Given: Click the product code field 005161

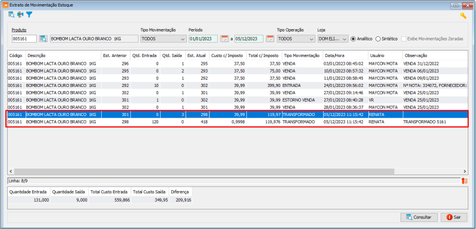Looking at the screenshot, I should (x=24, y=39).
